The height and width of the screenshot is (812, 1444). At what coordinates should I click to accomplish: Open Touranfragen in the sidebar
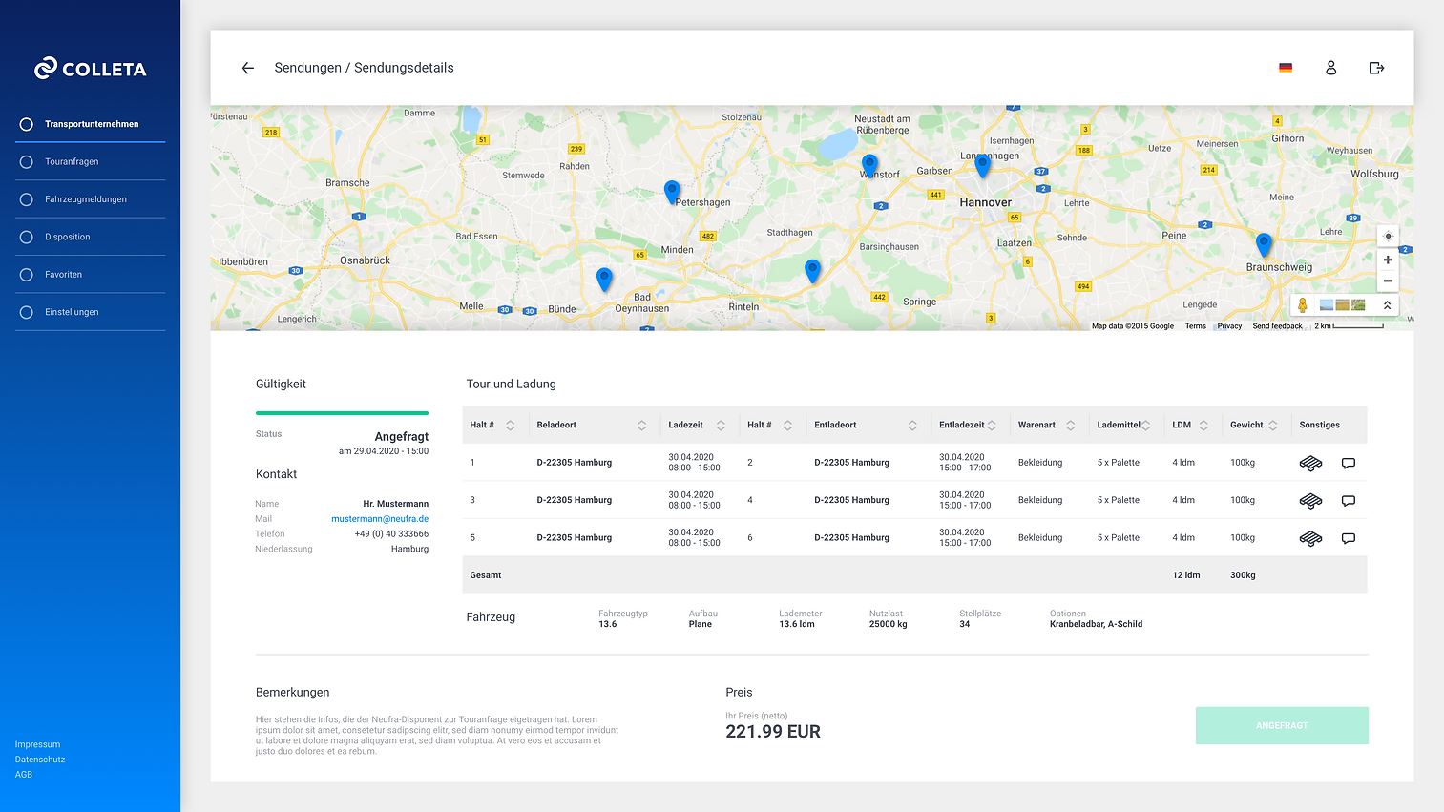click(91, 162)
